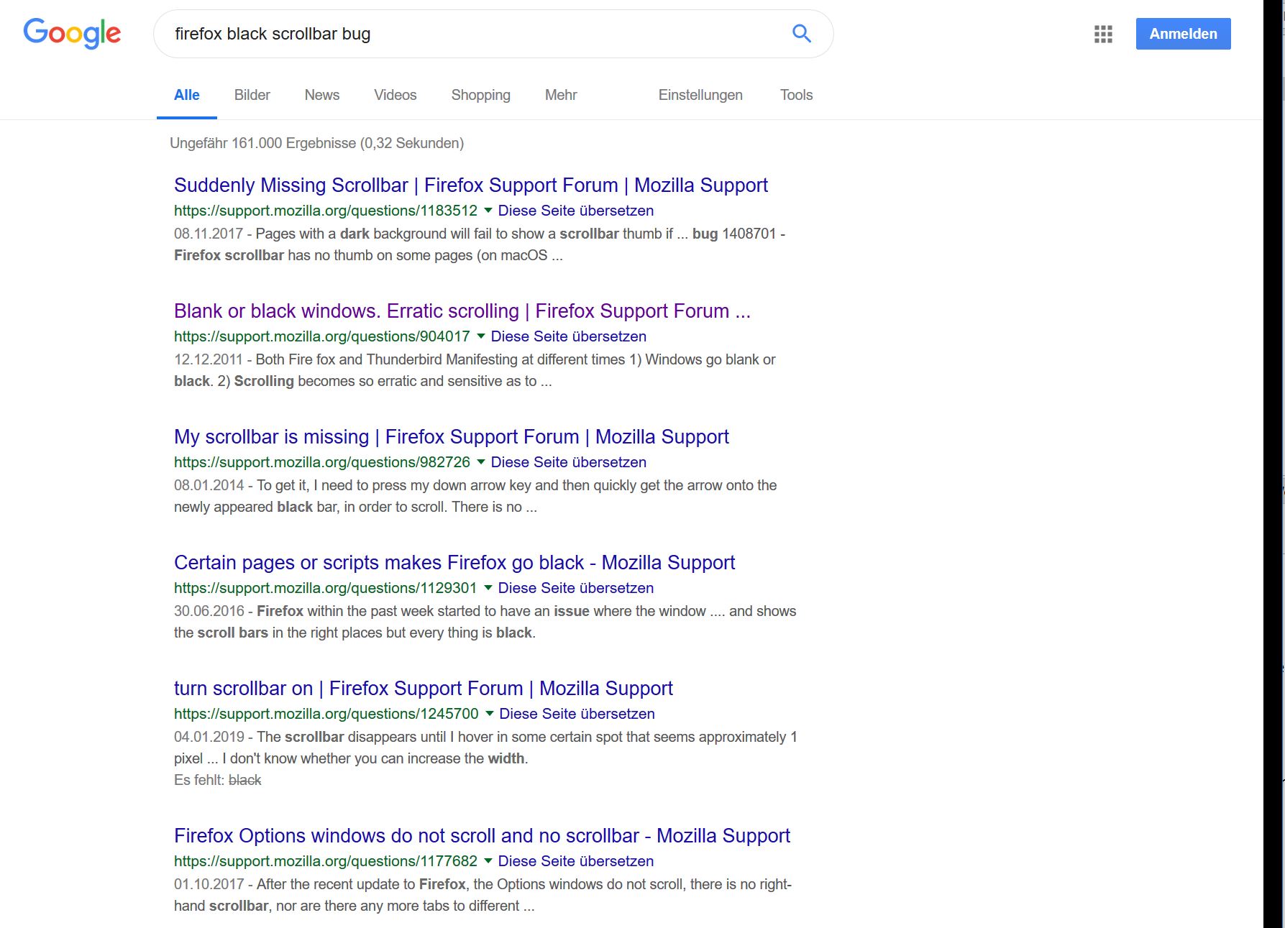Translate the My scrollbar is missing page

[569, 462]
